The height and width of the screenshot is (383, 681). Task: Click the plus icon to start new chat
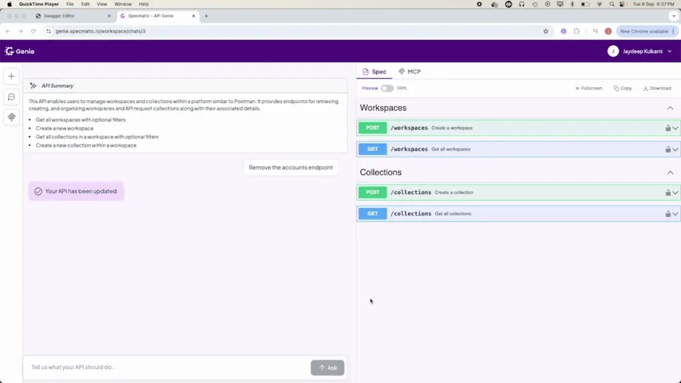click(11, 76)
